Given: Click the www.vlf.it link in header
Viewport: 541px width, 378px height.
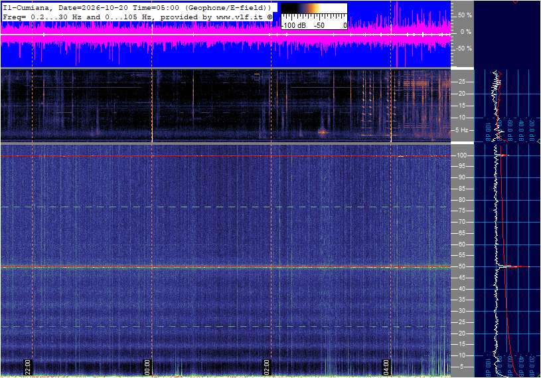Looking at the screenshot, I should pyautogui.click(x=241, y=17).
